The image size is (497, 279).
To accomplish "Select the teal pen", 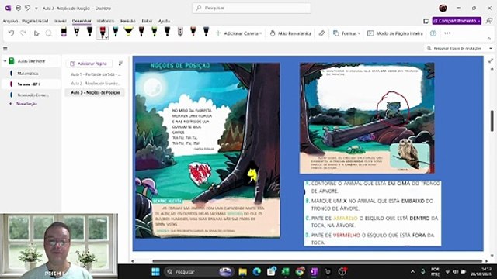I will tap(116, 32).
